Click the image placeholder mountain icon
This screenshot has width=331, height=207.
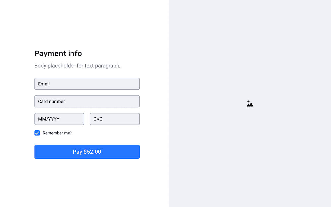(x=250, y=103)
